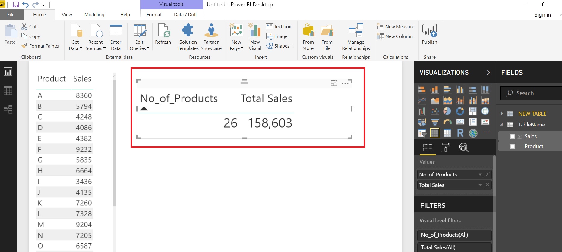This screenshot has width=562, height=252.
Task: Select the Pie chart visual
Action: [x=447, y=111]
